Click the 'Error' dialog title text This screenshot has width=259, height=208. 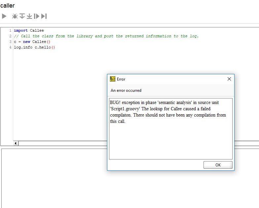click(x=121, y=79)
